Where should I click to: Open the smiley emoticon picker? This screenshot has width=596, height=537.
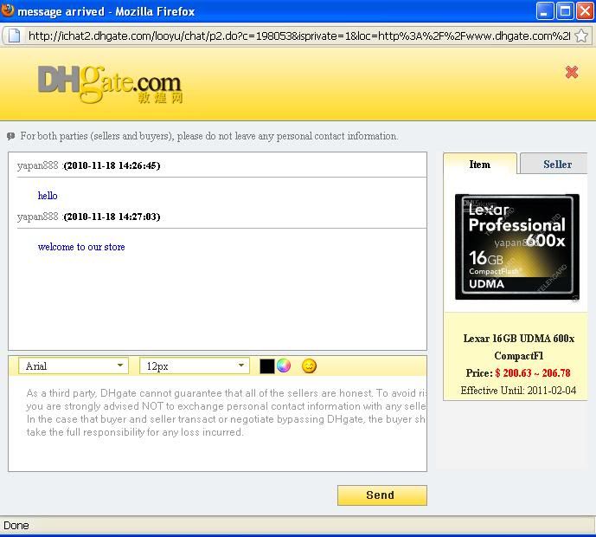tap(309, 366)
